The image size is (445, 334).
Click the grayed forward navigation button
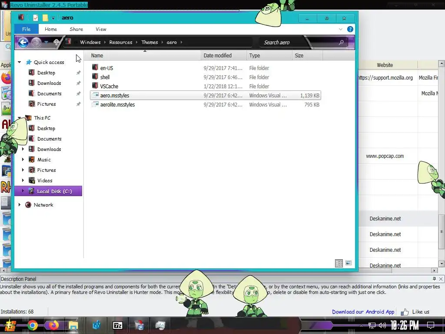36,43
